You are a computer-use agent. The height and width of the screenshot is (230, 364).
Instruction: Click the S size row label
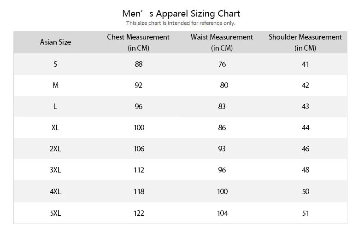(x=55, y=64)
